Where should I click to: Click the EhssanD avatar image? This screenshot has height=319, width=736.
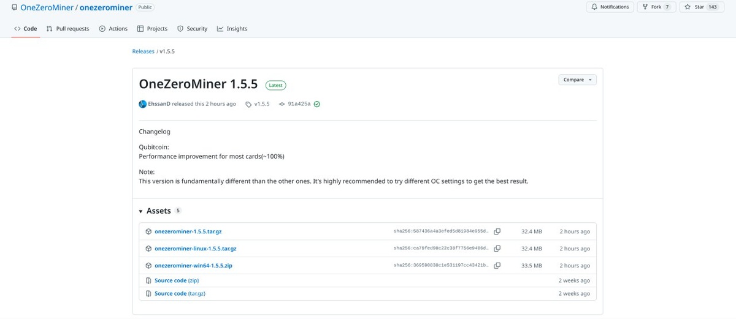[x=143, y=104]
